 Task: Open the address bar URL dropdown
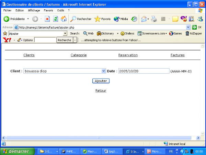pyautogui.click(x=188, y=27)
